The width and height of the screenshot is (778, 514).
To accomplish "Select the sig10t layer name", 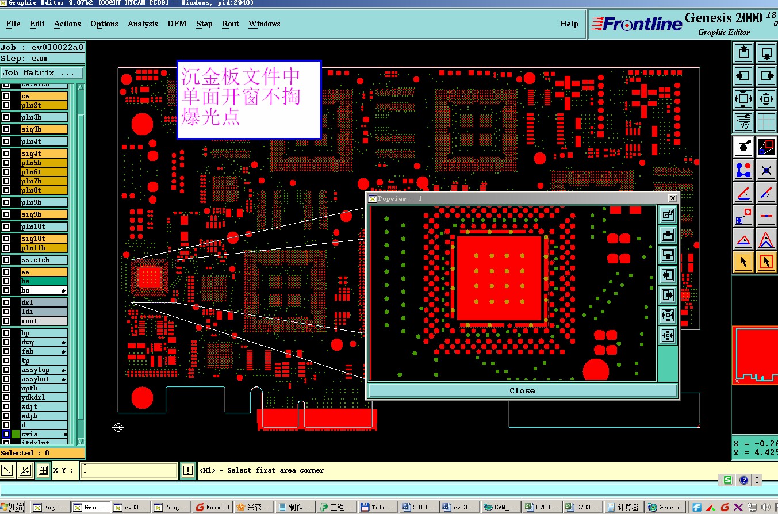I will pyautogui.click(x=44, y=239).
